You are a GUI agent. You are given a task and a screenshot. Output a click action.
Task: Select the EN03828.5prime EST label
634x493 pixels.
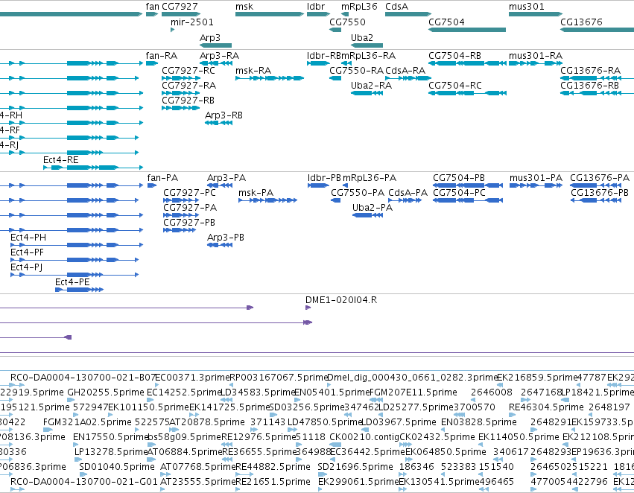(479, 422)
